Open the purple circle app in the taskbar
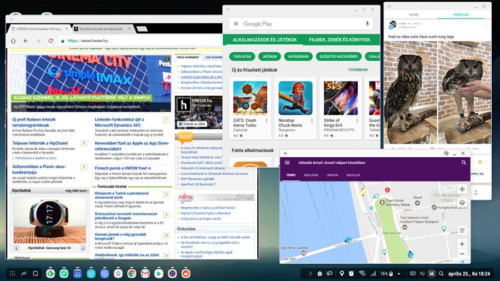The width and height of the screenshot is (500, 281). click(x=172, y=273)
